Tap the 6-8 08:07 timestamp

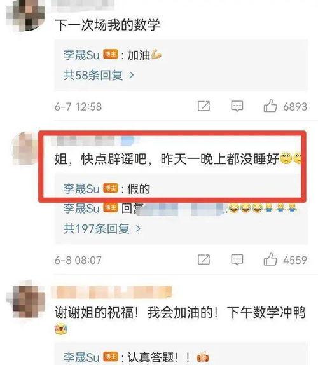point(78,260)
